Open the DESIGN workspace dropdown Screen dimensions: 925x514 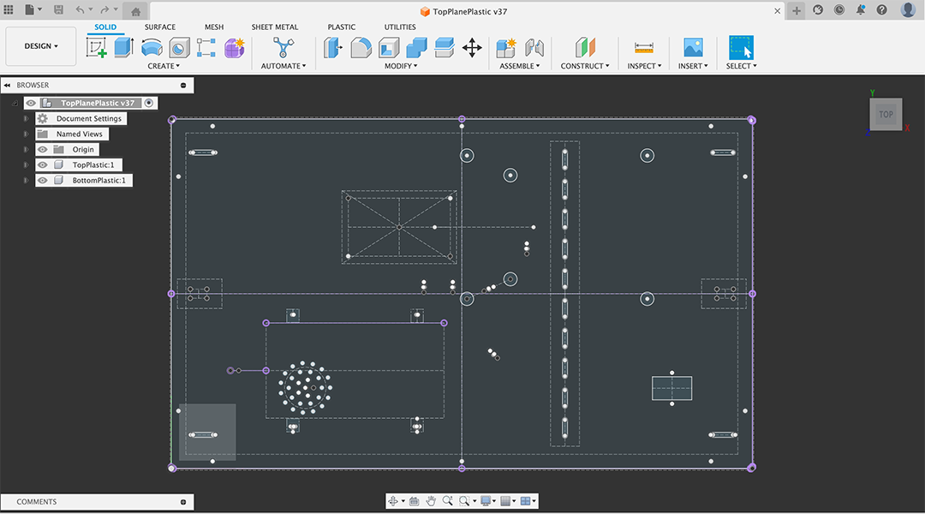(41, 46)
